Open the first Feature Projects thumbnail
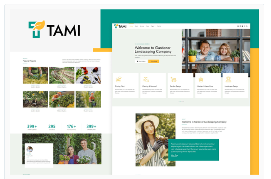 [x=35, y=75]
